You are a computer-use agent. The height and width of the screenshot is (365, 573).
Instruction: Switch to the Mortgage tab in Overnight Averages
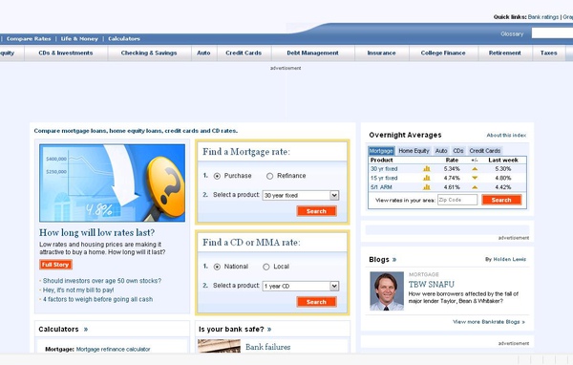pyautogui.click(x=381, y=151)
